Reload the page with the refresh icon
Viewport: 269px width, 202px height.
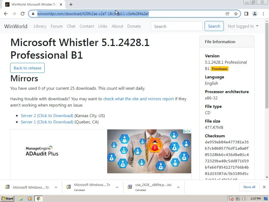tap(23, 14)
